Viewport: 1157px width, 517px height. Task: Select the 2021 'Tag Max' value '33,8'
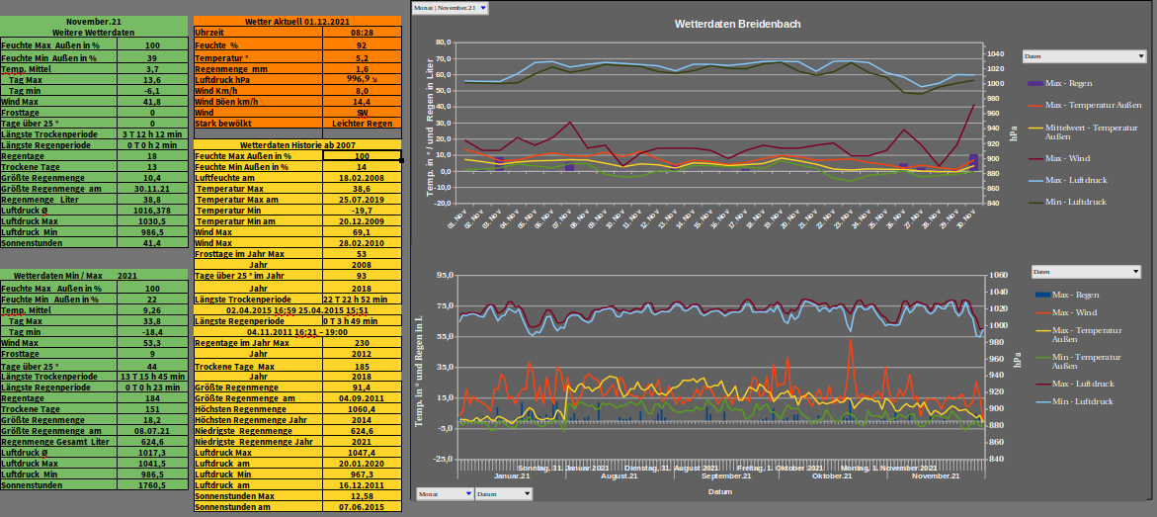coord(153,321)
